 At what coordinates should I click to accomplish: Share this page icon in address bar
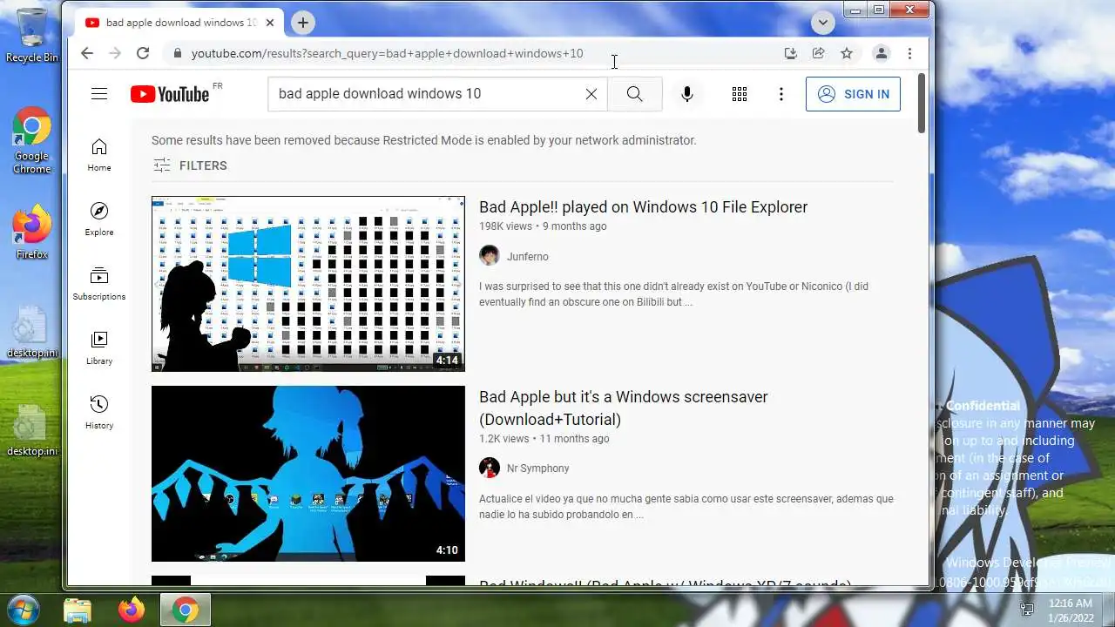coord(818,53)
